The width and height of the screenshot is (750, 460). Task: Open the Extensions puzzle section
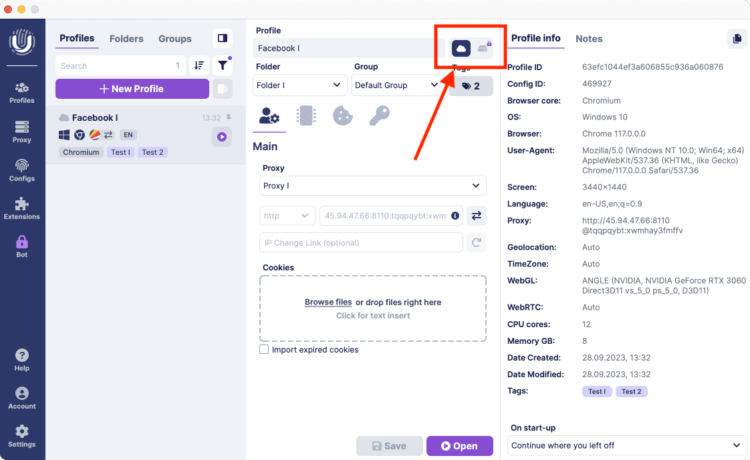(x=22, y=209)
